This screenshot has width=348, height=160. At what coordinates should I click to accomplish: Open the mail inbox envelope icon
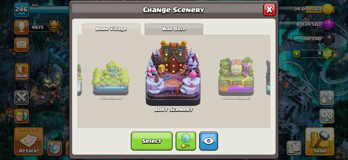(22, 45)
